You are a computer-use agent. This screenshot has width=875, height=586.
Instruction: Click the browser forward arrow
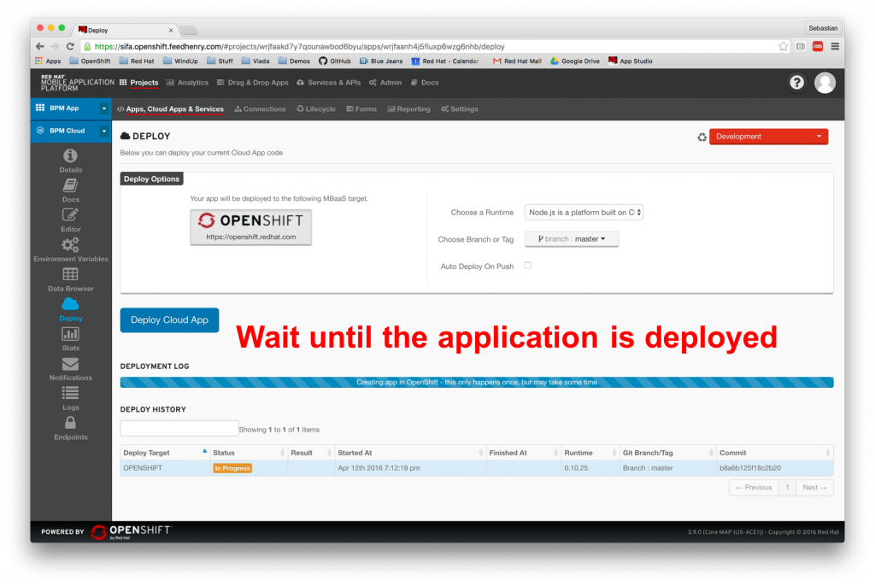(55, 46)
